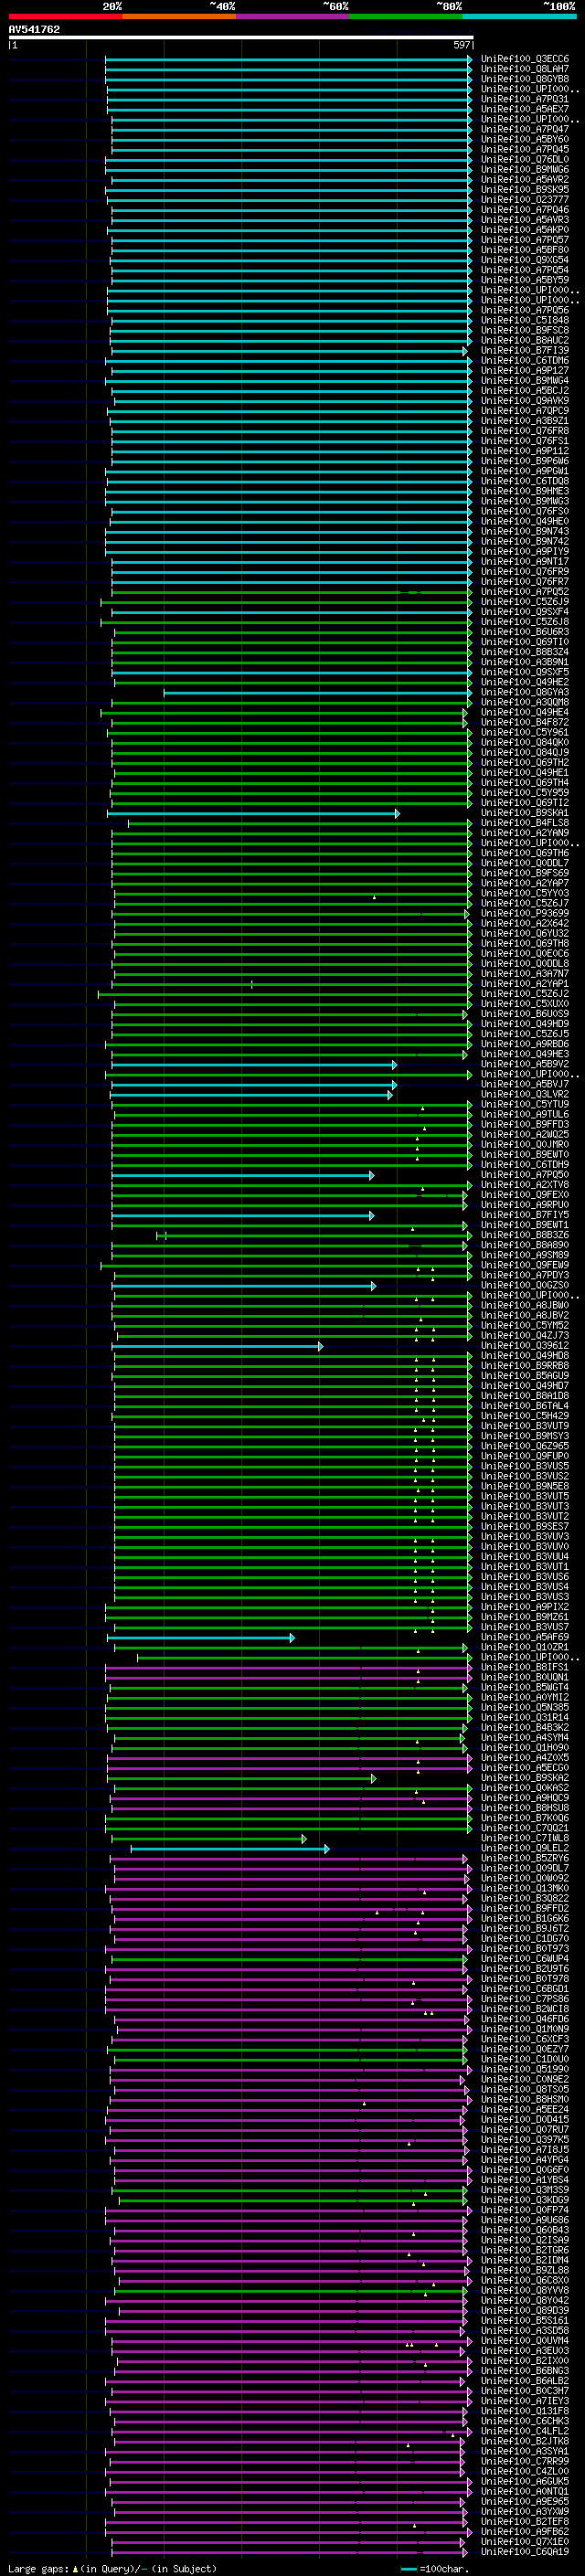Select last hit label UniRef100_C6QA19

(524, 2552)
